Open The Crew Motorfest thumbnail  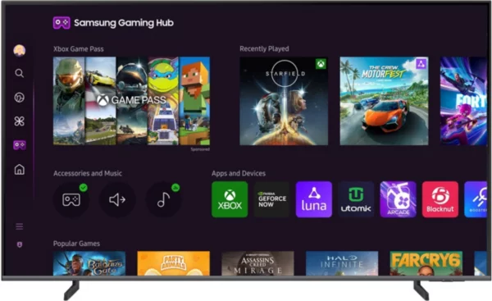click(x=384, y=101)
